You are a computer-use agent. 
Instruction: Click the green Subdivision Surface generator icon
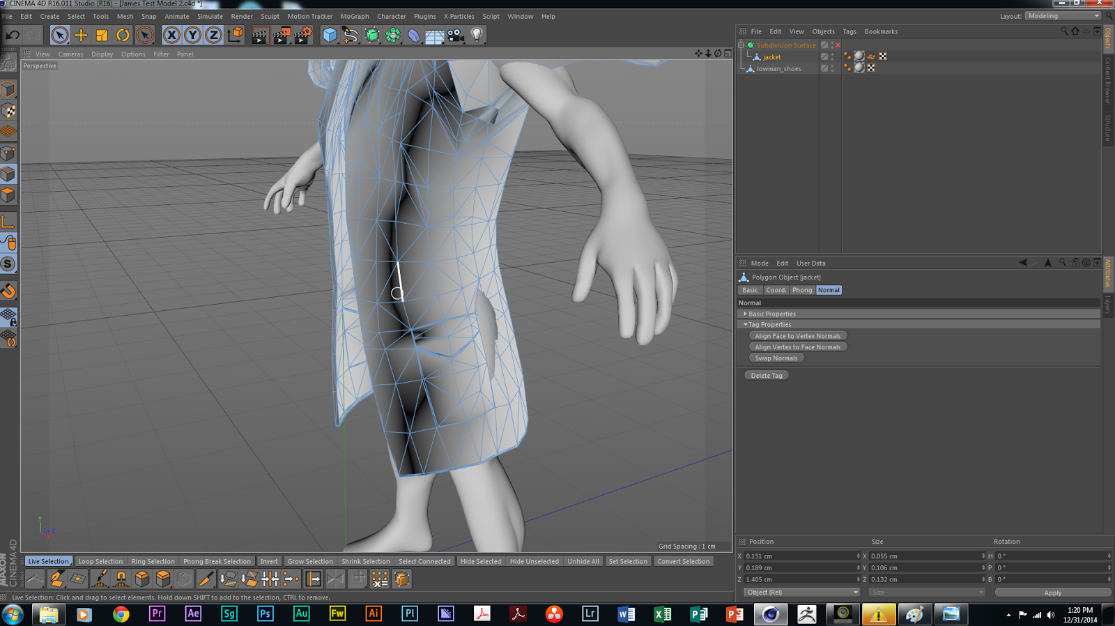coord(372,35)
